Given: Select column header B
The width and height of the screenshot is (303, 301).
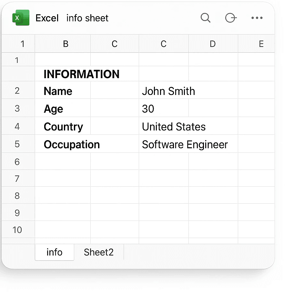Looking at the screenshot, I should (x=66, y=44).
